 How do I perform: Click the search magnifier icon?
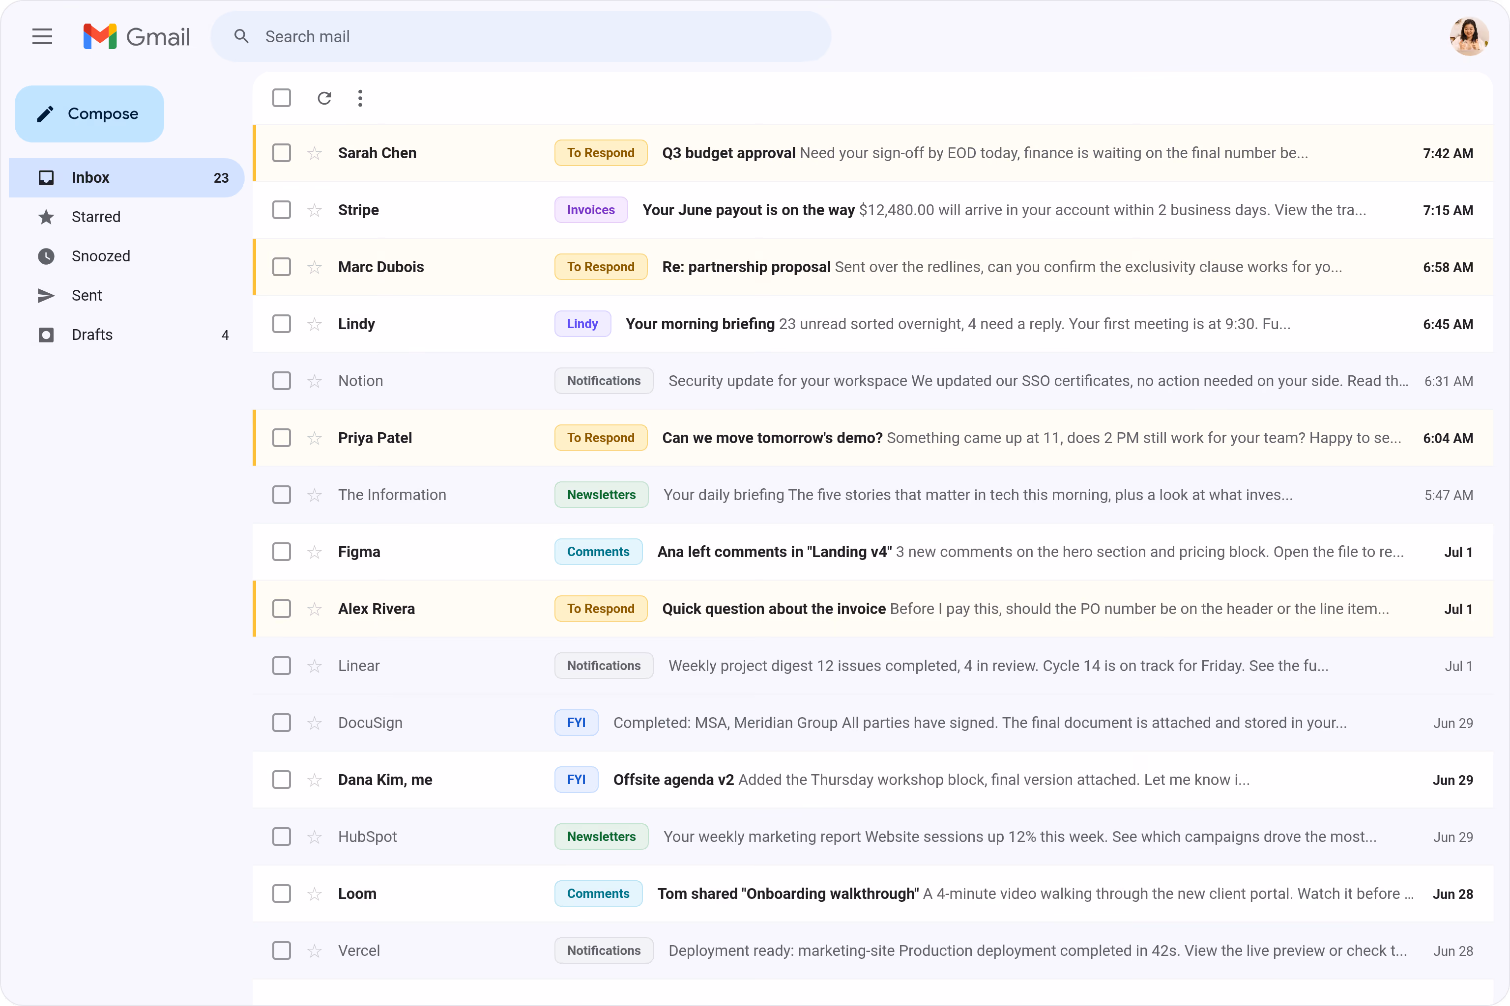coord(241,36)
